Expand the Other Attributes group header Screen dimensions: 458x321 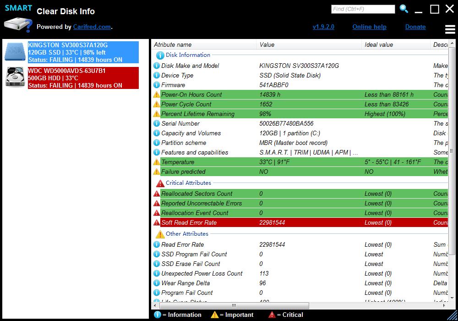tap(187, 234)
